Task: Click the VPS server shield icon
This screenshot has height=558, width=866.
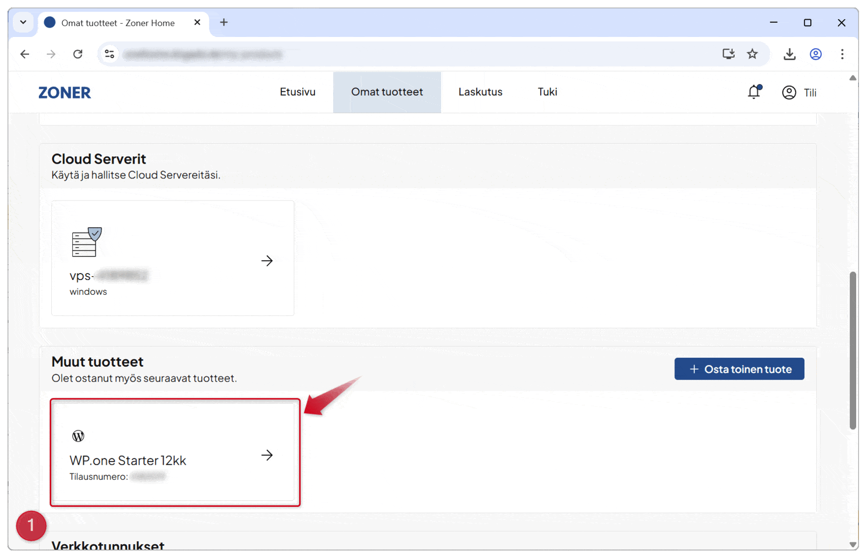Action: click(86, 242)
